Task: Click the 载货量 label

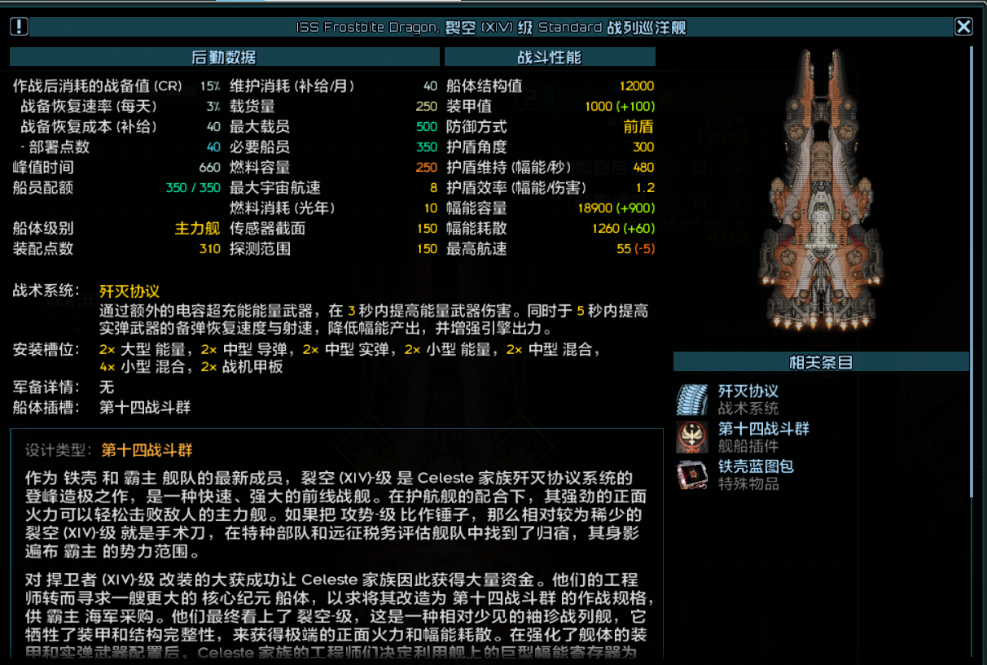Action: click(252, 107)
